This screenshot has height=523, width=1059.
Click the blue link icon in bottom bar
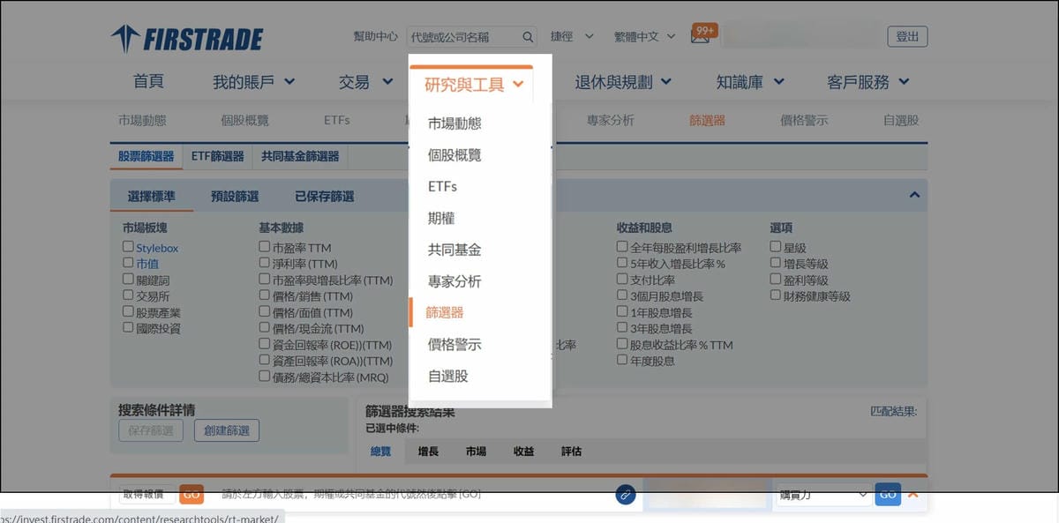pos(626,495)
